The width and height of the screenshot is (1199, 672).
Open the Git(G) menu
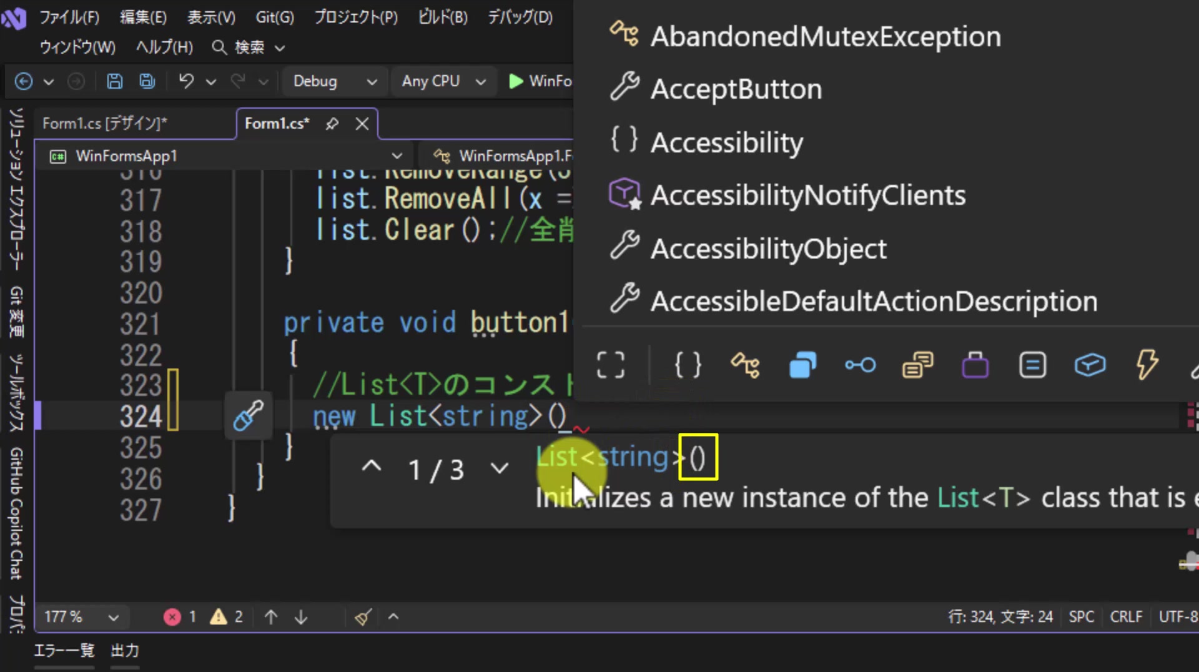point(275,17)
